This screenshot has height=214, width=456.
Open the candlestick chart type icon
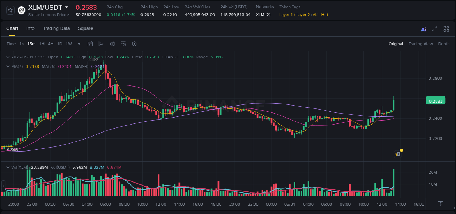pyautogui.click(x=112, y=44)
